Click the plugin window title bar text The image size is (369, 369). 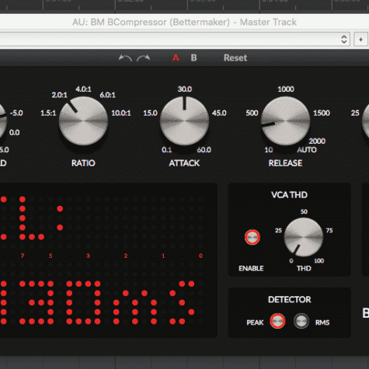tap(184, 23)
